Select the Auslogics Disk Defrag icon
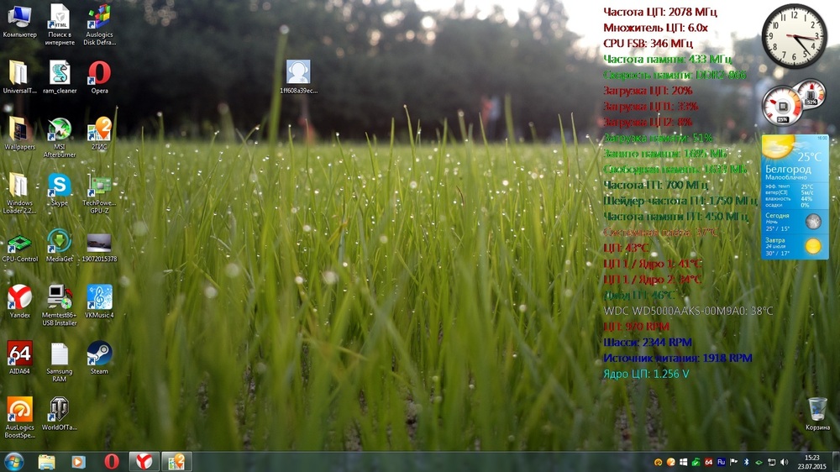840x472 pixels. 99,18
